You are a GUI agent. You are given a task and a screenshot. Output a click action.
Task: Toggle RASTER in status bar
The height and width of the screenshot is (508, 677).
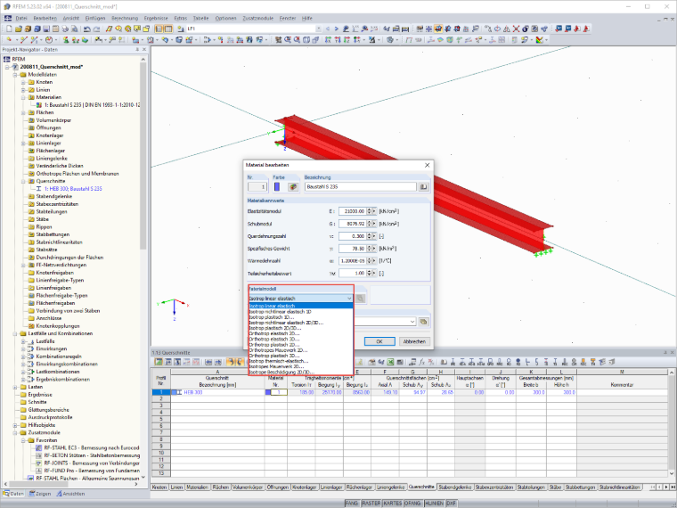pyautogui.click(x=371, y=504)
